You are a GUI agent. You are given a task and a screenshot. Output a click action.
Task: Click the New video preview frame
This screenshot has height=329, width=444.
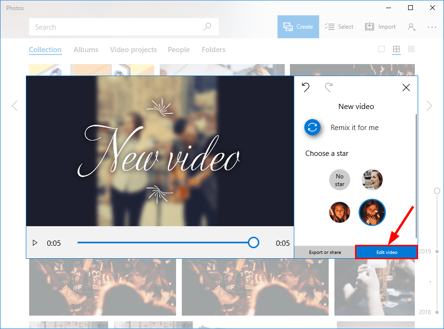coord(160,151)
